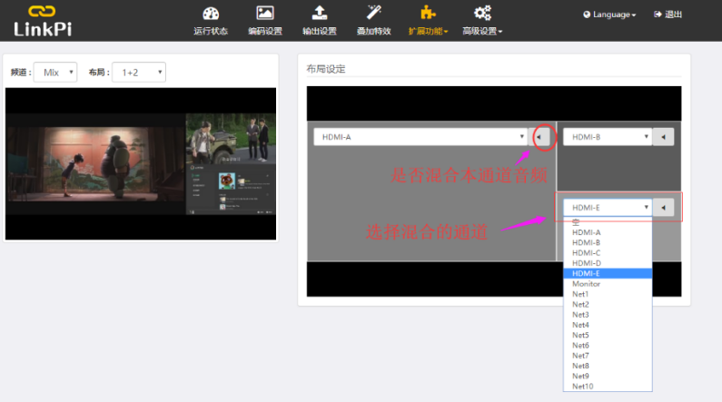Select Net4 in the dropdown list

tap(608, 325)
